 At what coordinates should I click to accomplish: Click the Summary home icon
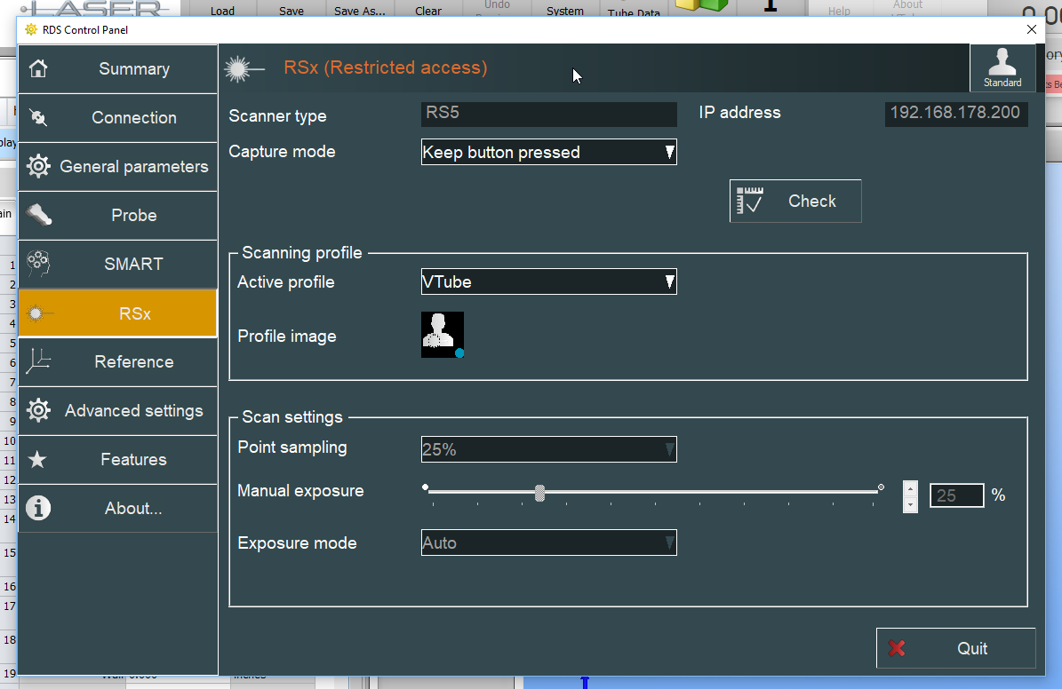coord(38,69)
